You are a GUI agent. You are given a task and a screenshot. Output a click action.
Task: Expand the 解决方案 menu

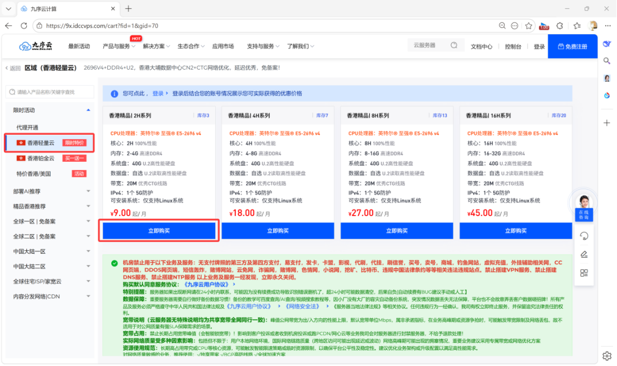[x=156, y=46]
